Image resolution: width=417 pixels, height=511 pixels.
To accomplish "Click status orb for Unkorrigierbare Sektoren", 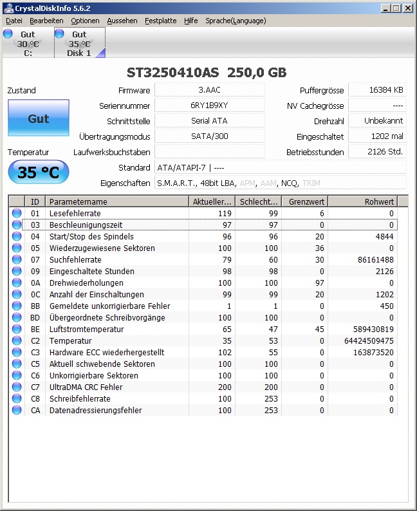I will pyautogui.click(x=17, y=375).
